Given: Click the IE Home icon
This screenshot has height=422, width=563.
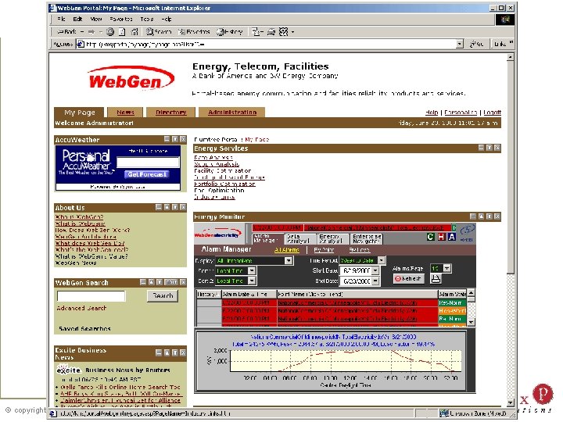Looking at the screenshot, I should click(x=134, y=32).
